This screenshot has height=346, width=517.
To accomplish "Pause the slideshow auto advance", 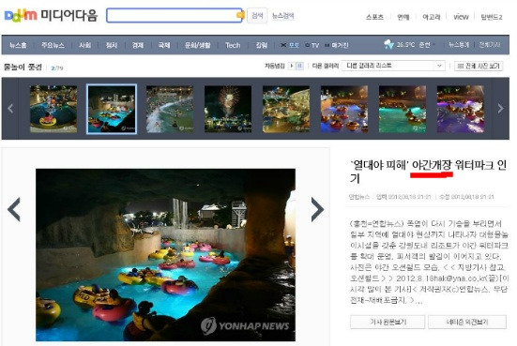I will pos(299,66).
